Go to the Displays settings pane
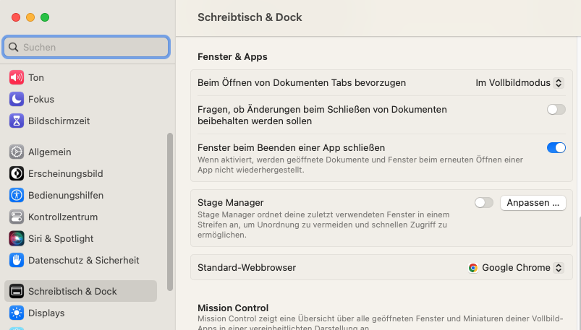This screenshot has width=581, height=330. coord(46,313)
